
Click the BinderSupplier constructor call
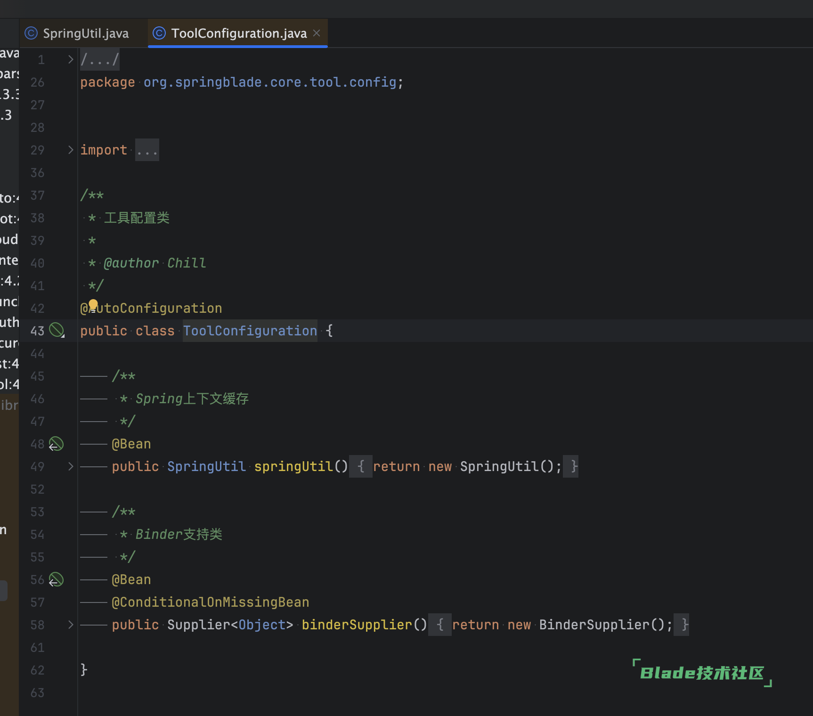point(602,625)
